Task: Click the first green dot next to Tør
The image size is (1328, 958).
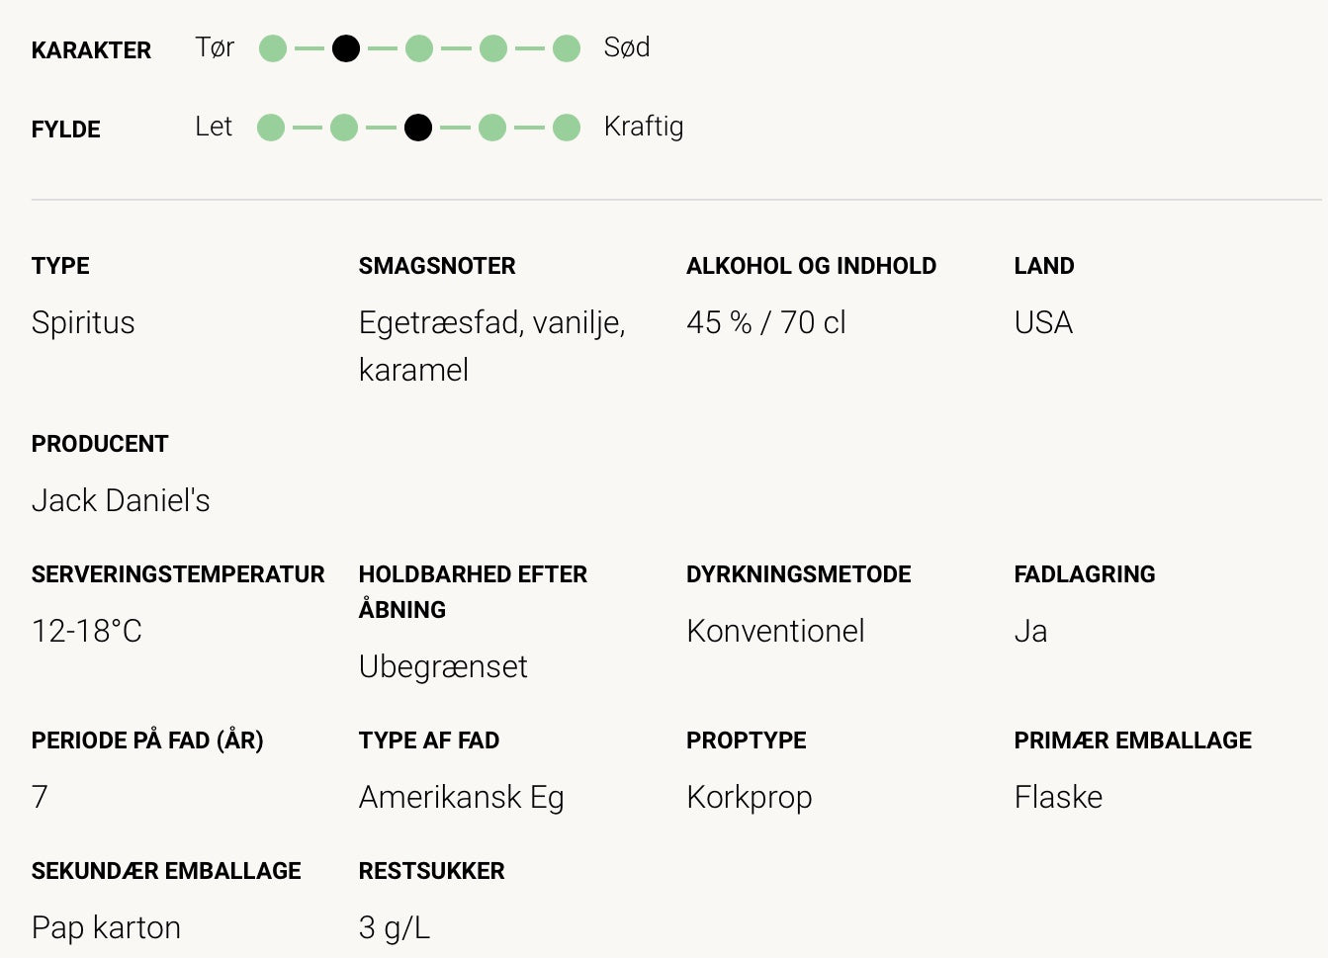Action: tap(273, 48)
